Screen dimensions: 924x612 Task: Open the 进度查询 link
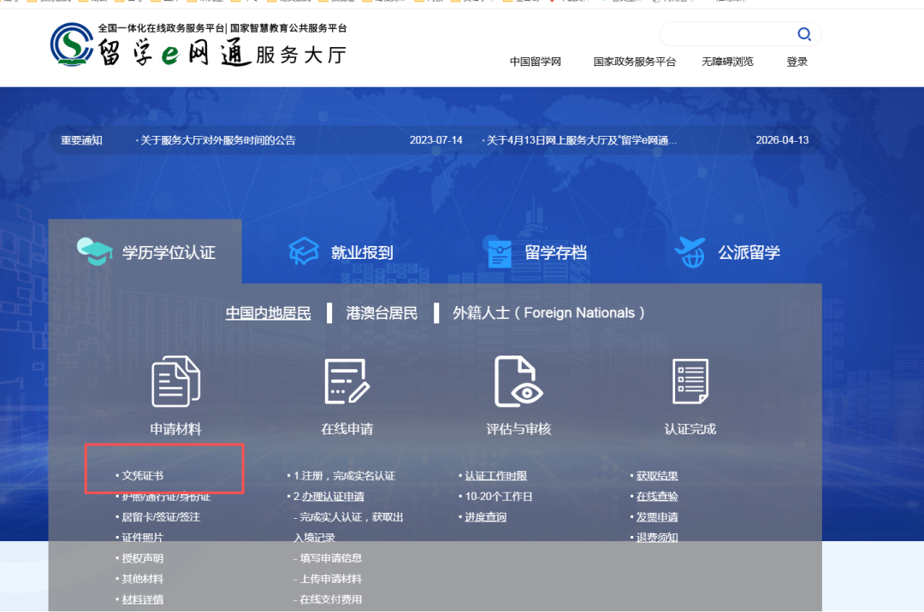coord(486,516)
